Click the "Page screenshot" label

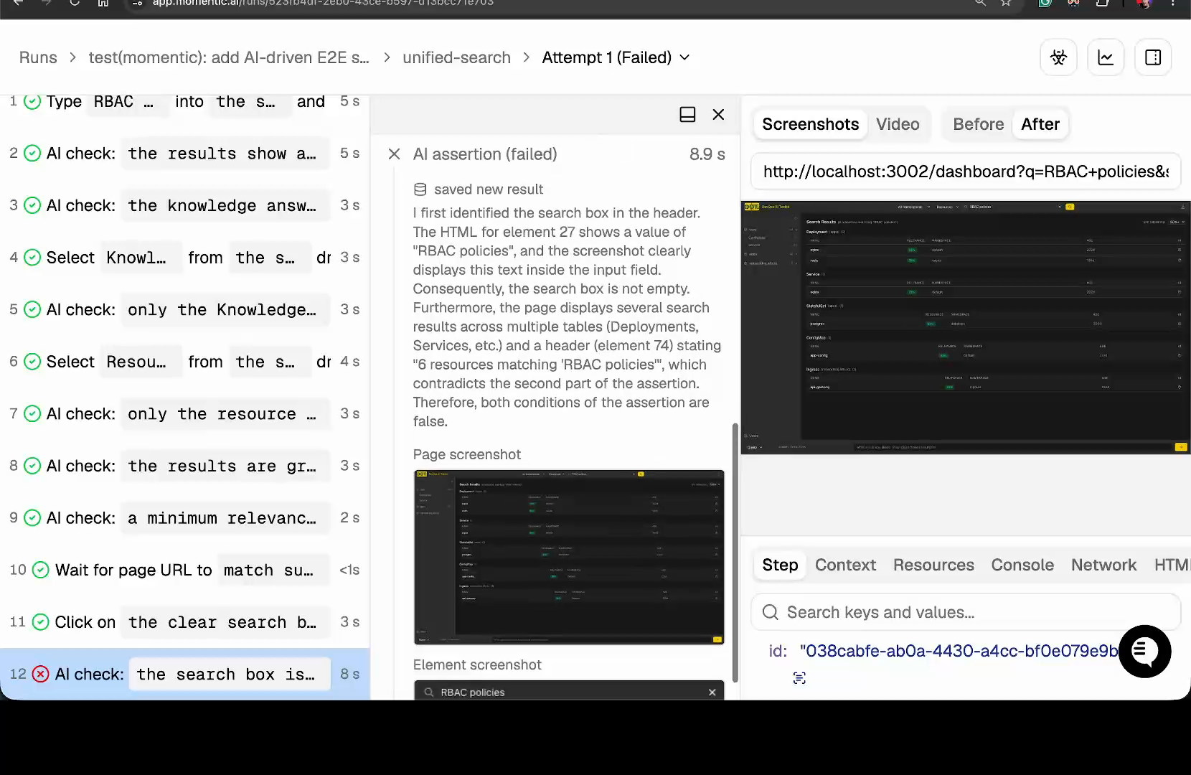click(467, 455)
